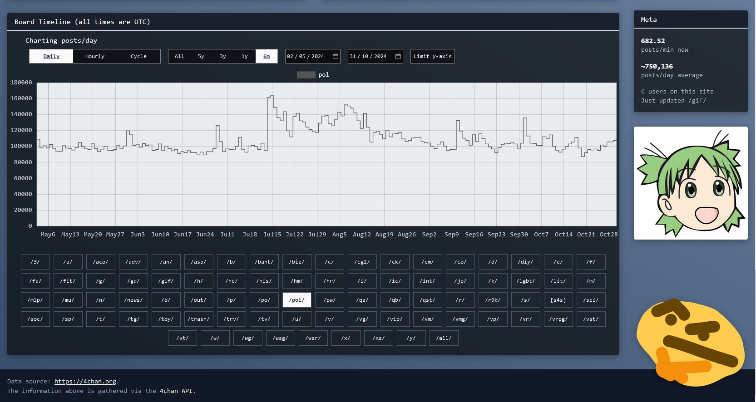Select the 1y time range
Viewport: 756px width, 402px height.
245,56
